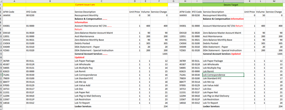Image resolution: width=285 pixels, height=110 pixels.
Task: Select column C header
Action: pos(102,1)
